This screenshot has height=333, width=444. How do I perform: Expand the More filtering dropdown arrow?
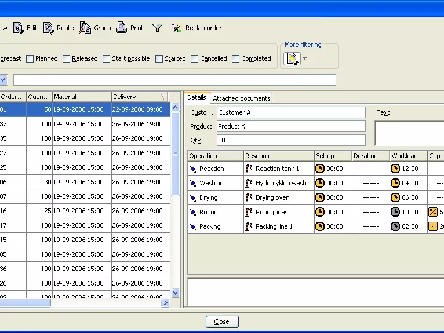pyautogui.click(x=305, y=58)
